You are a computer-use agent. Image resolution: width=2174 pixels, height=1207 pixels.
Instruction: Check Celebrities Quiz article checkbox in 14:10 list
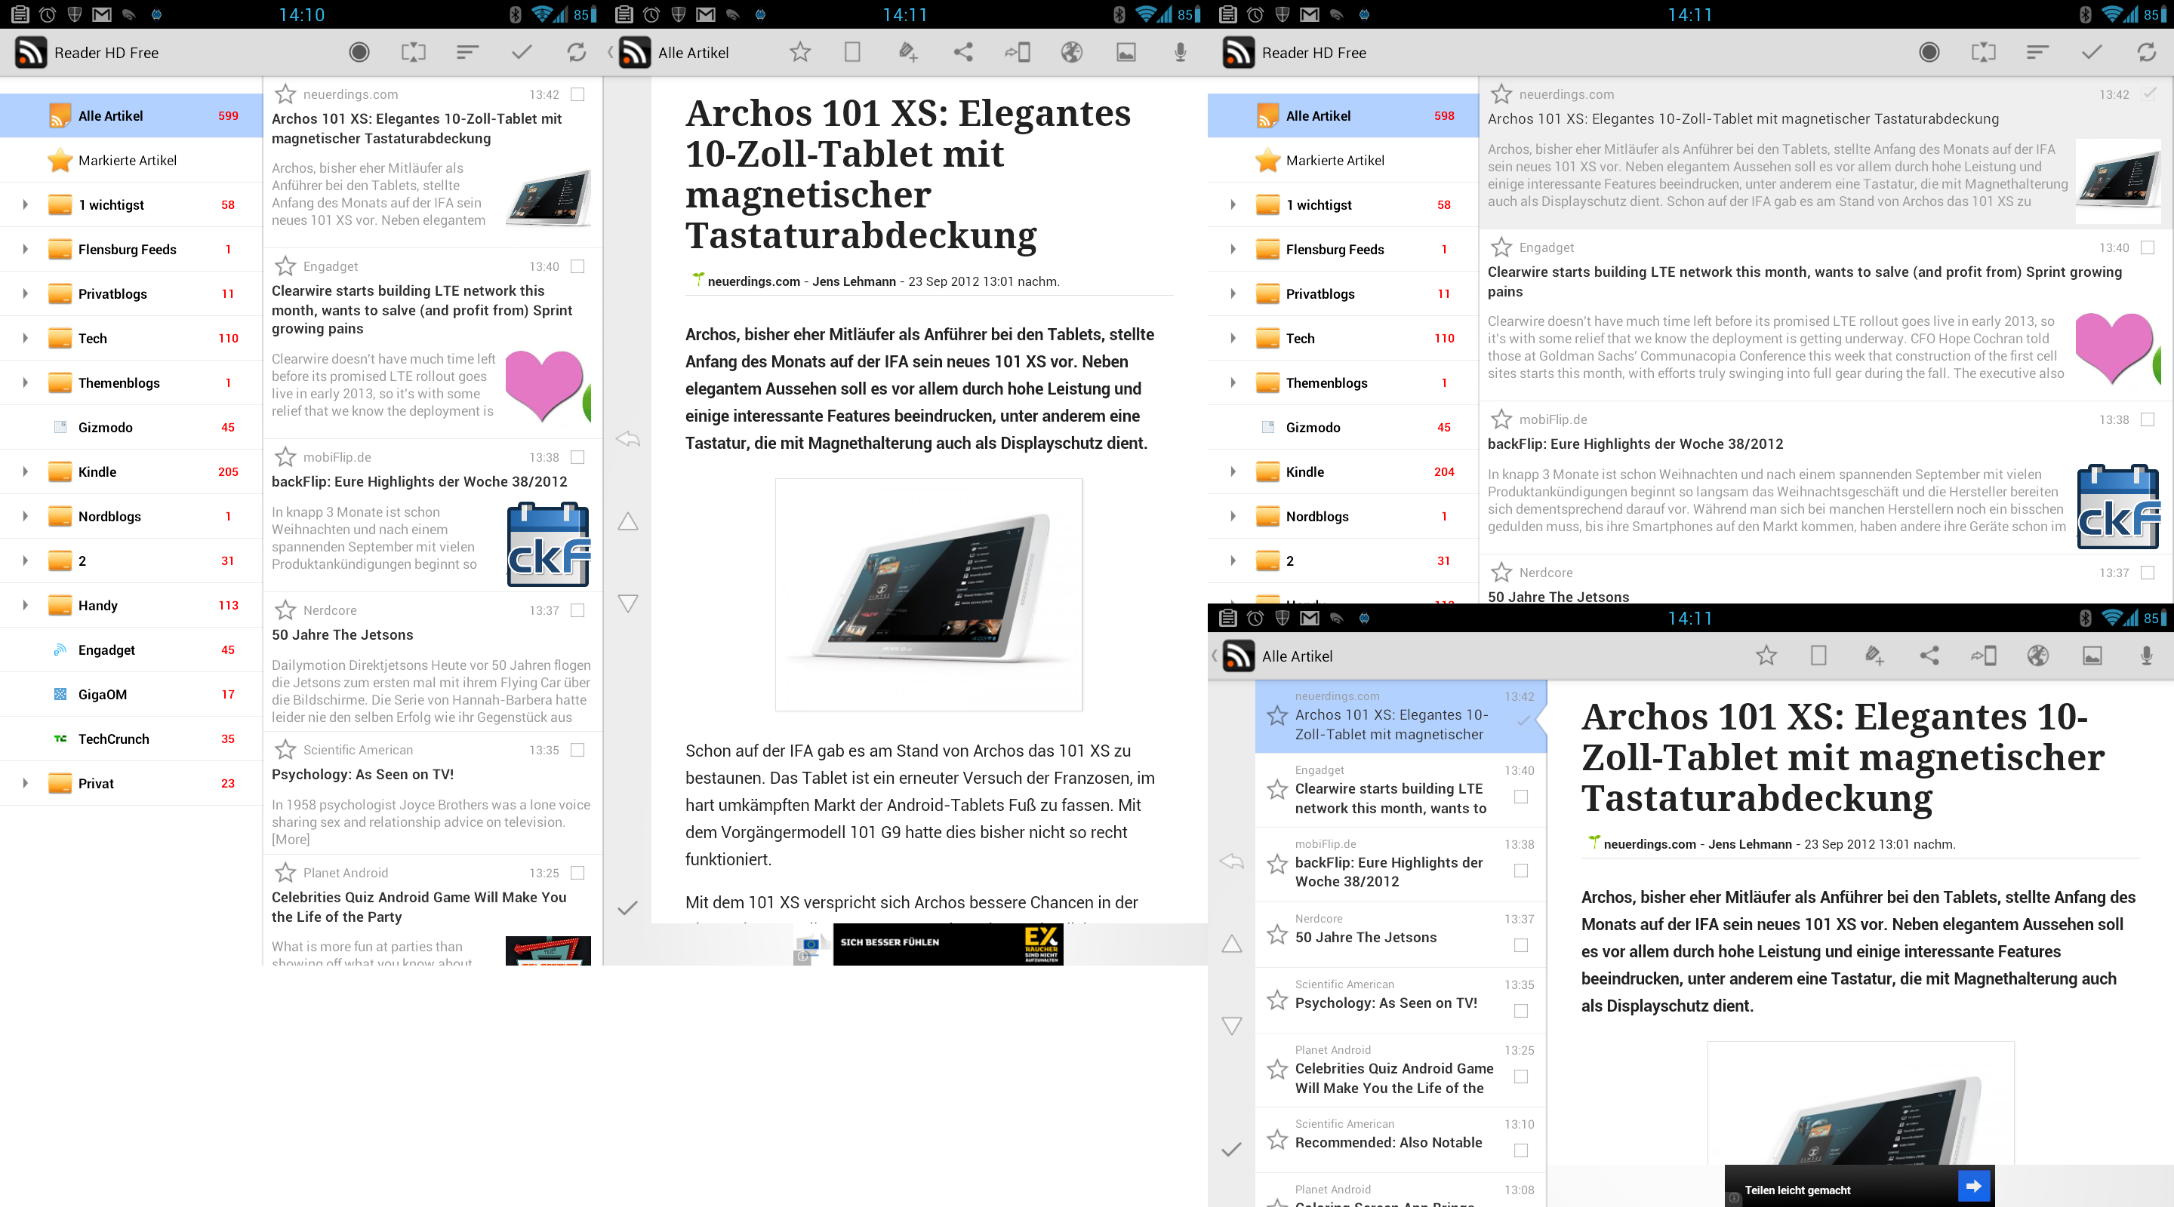pyautogui.click(x=577, y=873)
